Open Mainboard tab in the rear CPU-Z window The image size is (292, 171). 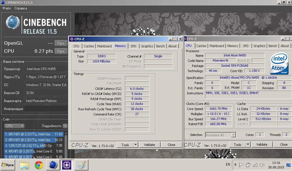point(217,46)
